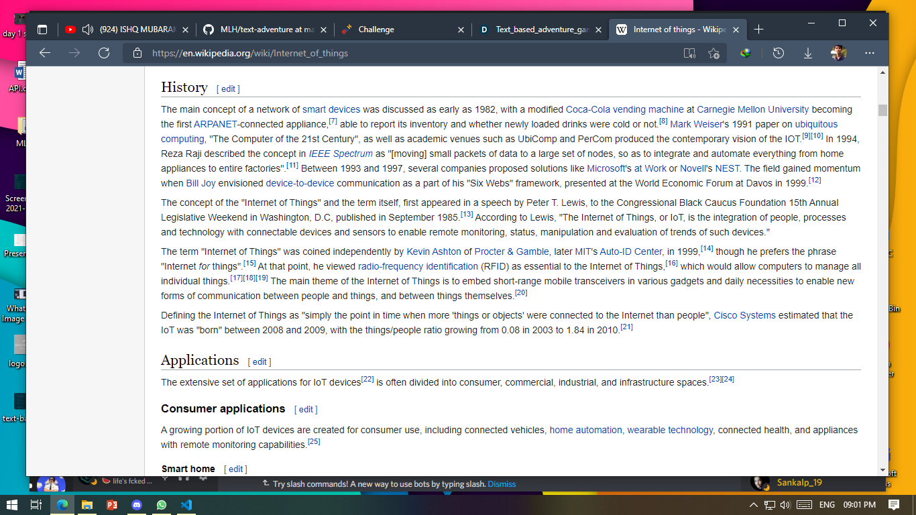916x515 pixels.
Task: Open the smart devices link
Action: point(331,109)
